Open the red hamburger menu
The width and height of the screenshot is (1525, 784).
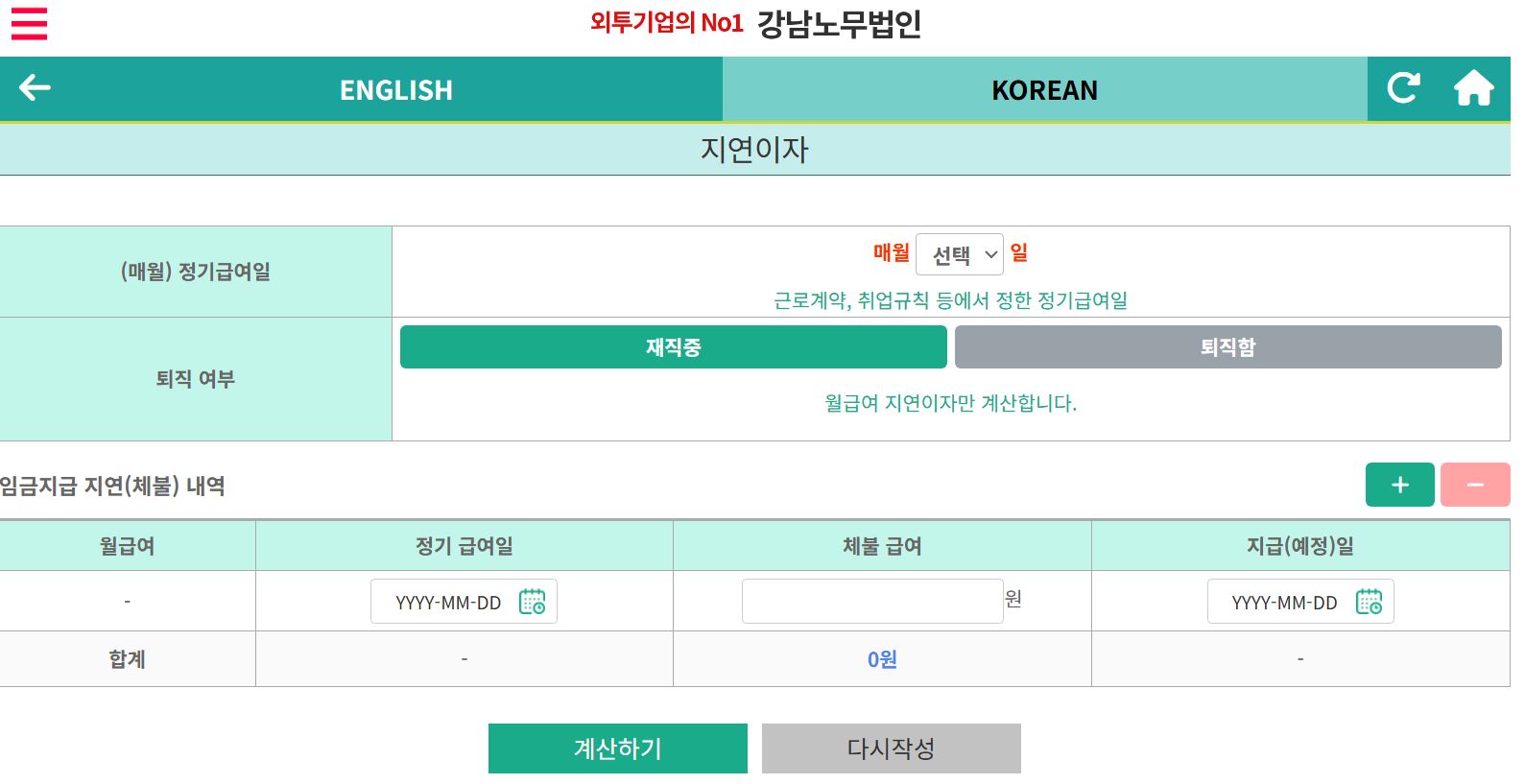point(29,24)
